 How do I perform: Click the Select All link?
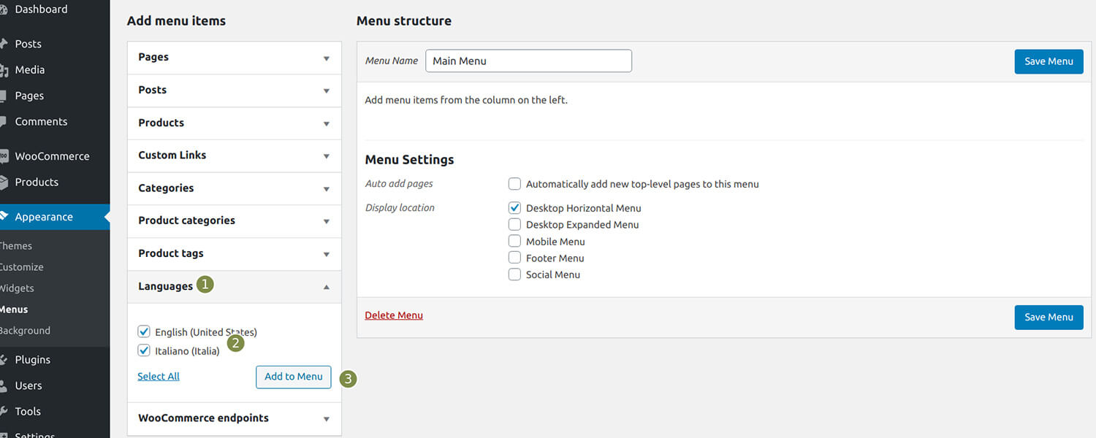tap(159, 377)
